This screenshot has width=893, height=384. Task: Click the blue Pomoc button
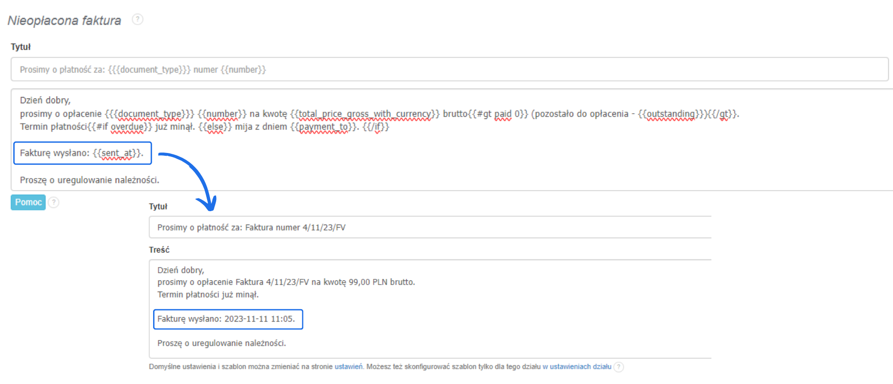[x=28, y=202]
